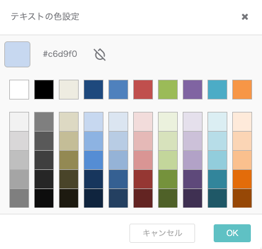Pick the cream beige swatch in top row

tap(69, 90)
